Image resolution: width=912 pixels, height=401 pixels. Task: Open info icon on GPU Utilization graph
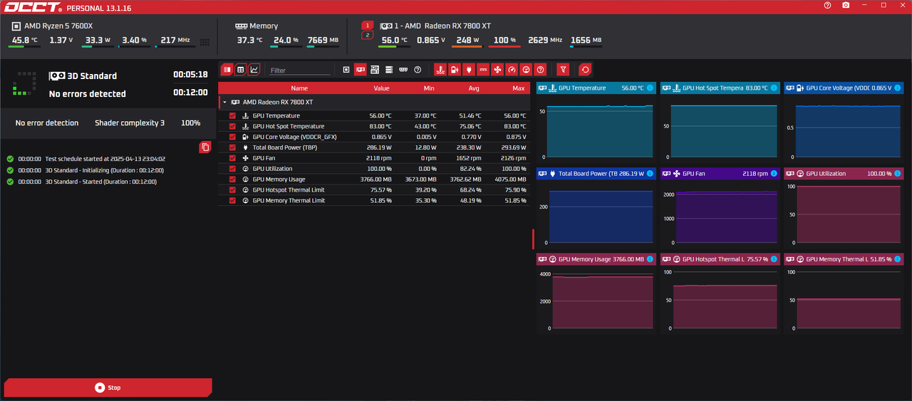[898, 174]
